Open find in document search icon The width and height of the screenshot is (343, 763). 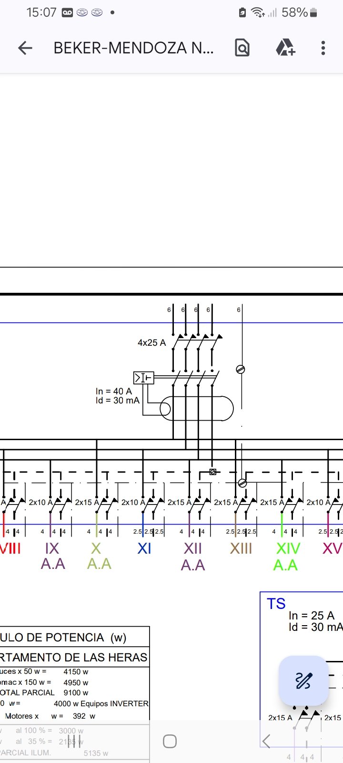(242, 48)
